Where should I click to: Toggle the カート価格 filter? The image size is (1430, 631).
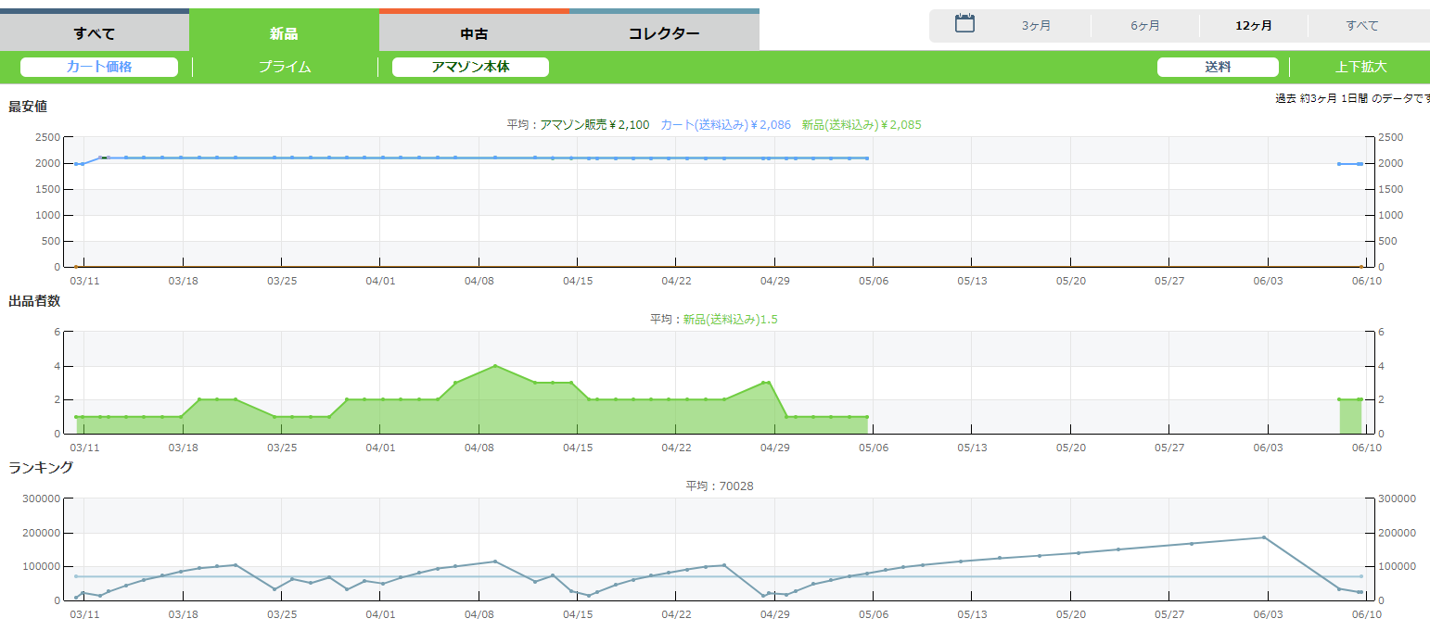coord(99,67)
